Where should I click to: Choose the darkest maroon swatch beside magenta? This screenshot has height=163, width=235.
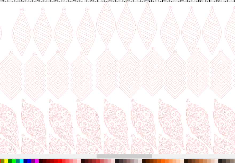pyautogui.click(x=41, y=161)
